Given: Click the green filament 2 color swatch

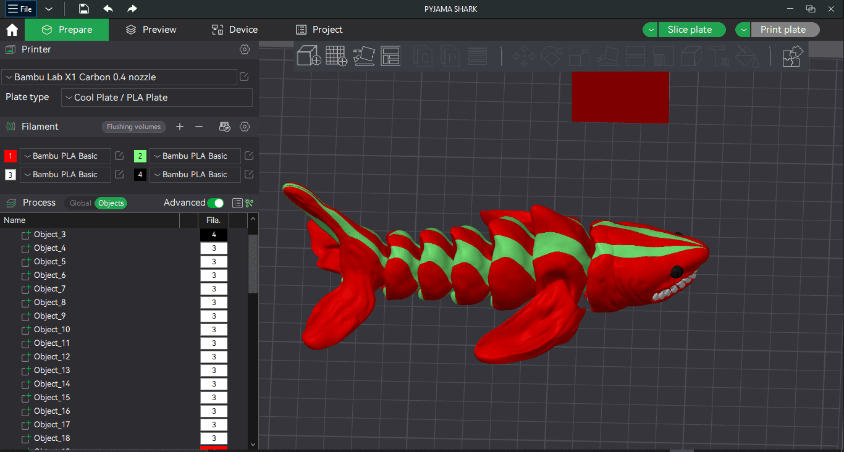Looking at the screenshot, I should point(140,156).
